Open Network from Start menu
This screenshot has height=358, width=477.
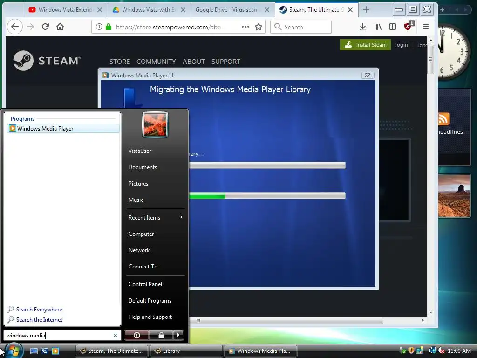[x=139, y=250]
